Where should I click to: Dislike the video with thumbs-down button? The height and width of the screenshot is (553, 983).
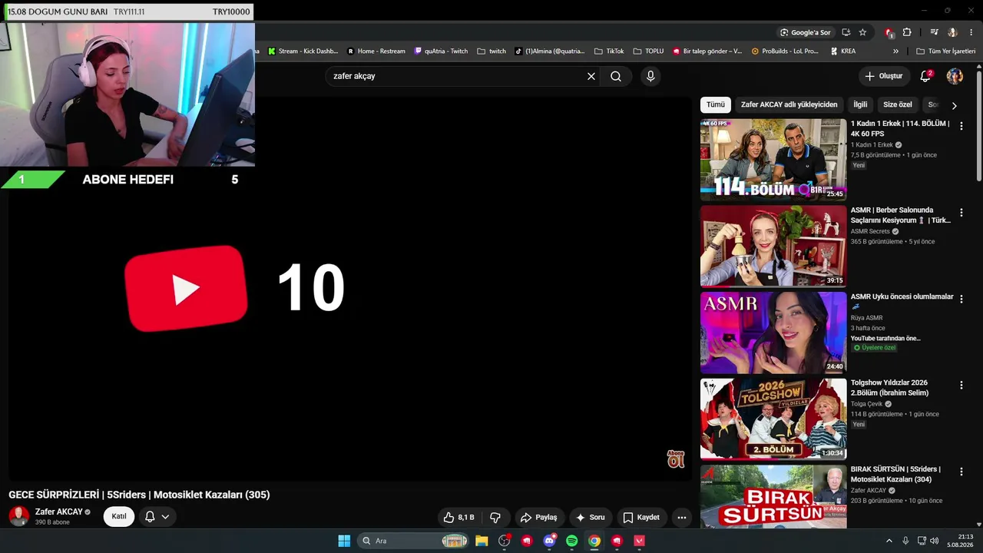(495, 518)
